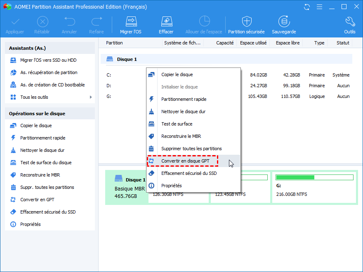Select Partitionnement rapide in sidebar operations
Viewport: 363px width, 272px height.
click(50, 138)
